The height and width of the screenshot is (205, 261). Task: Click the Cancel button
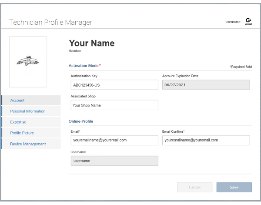pos(194,187)
